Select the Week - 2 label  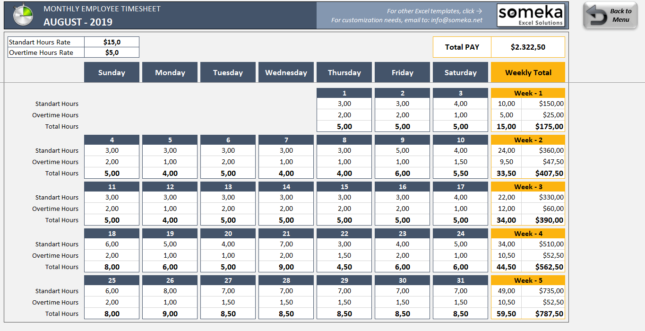(528, 140)
